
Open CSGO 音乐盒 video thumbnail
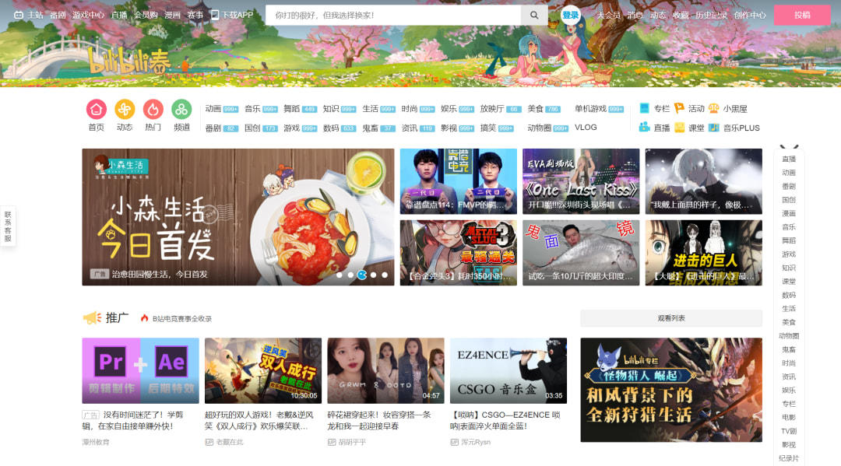(x=508, y=370)
